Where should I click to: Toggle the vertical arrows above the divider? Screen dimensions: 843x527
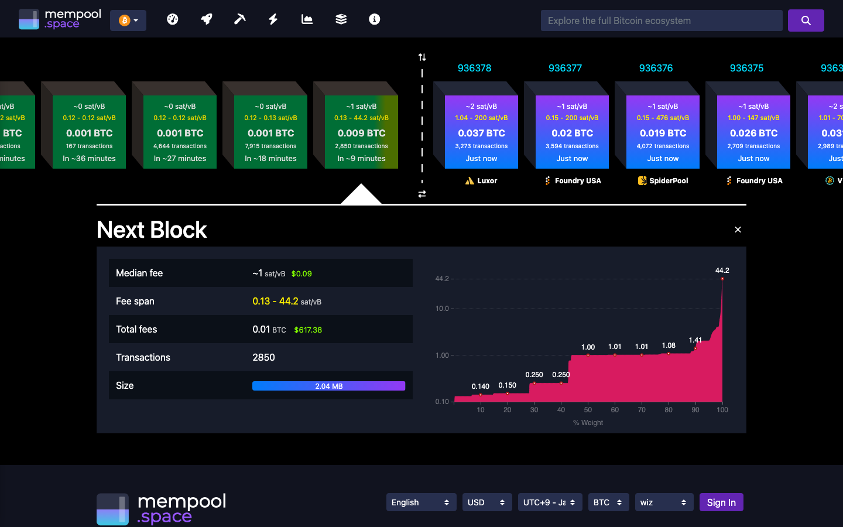pyautogui.click(x=421, y=56)
